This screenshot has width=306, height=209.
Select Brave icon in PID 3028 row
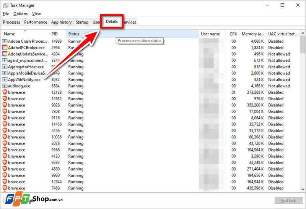(5, 143)
